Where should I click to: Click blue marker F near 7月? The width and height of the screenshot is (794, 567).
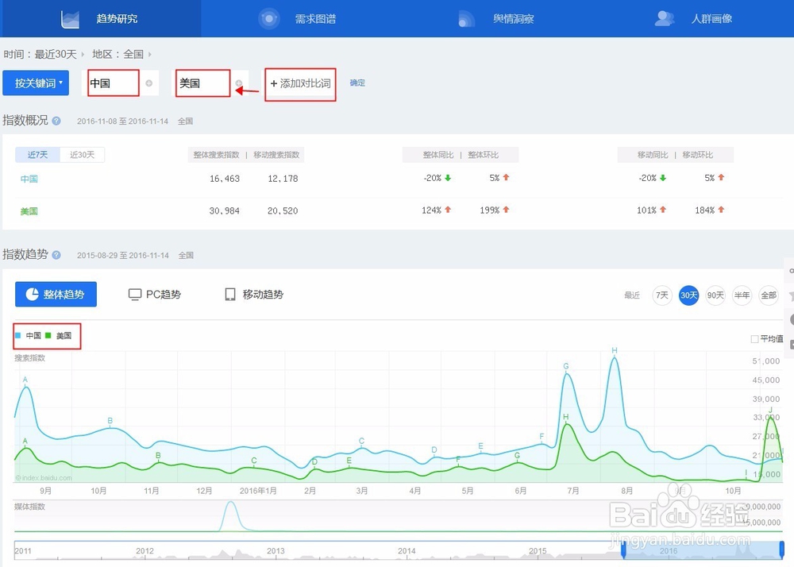tap(542, 437)
